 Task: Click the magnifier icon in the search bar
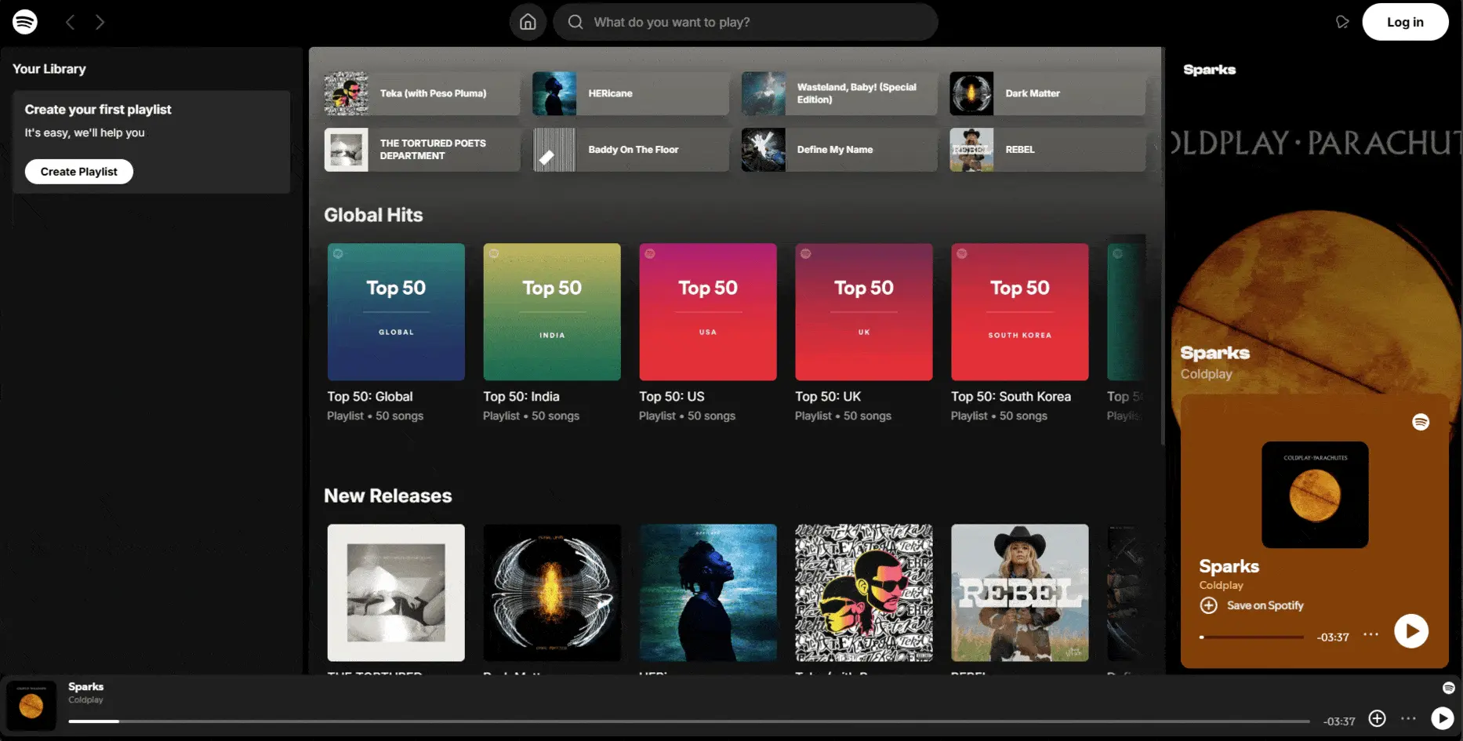[575, 21]
